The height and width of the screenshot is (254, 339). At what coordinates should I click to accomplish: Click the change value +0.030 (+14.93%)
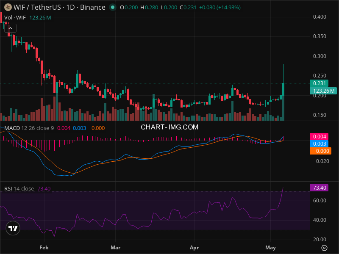click(220, 8)
